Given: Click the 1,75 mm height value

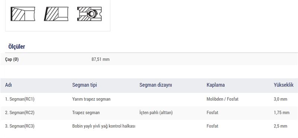Looking at the screenshot, I should click(x=282, y=113).
